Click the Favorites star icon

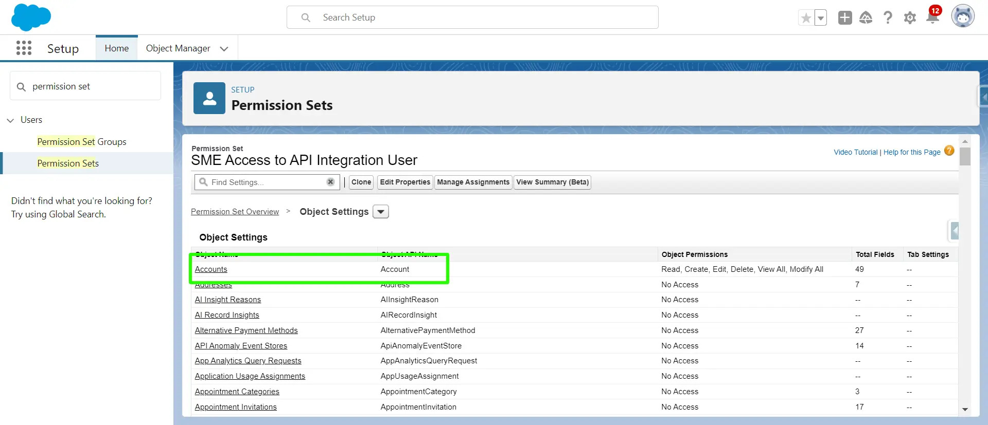(x=806, y=18)
